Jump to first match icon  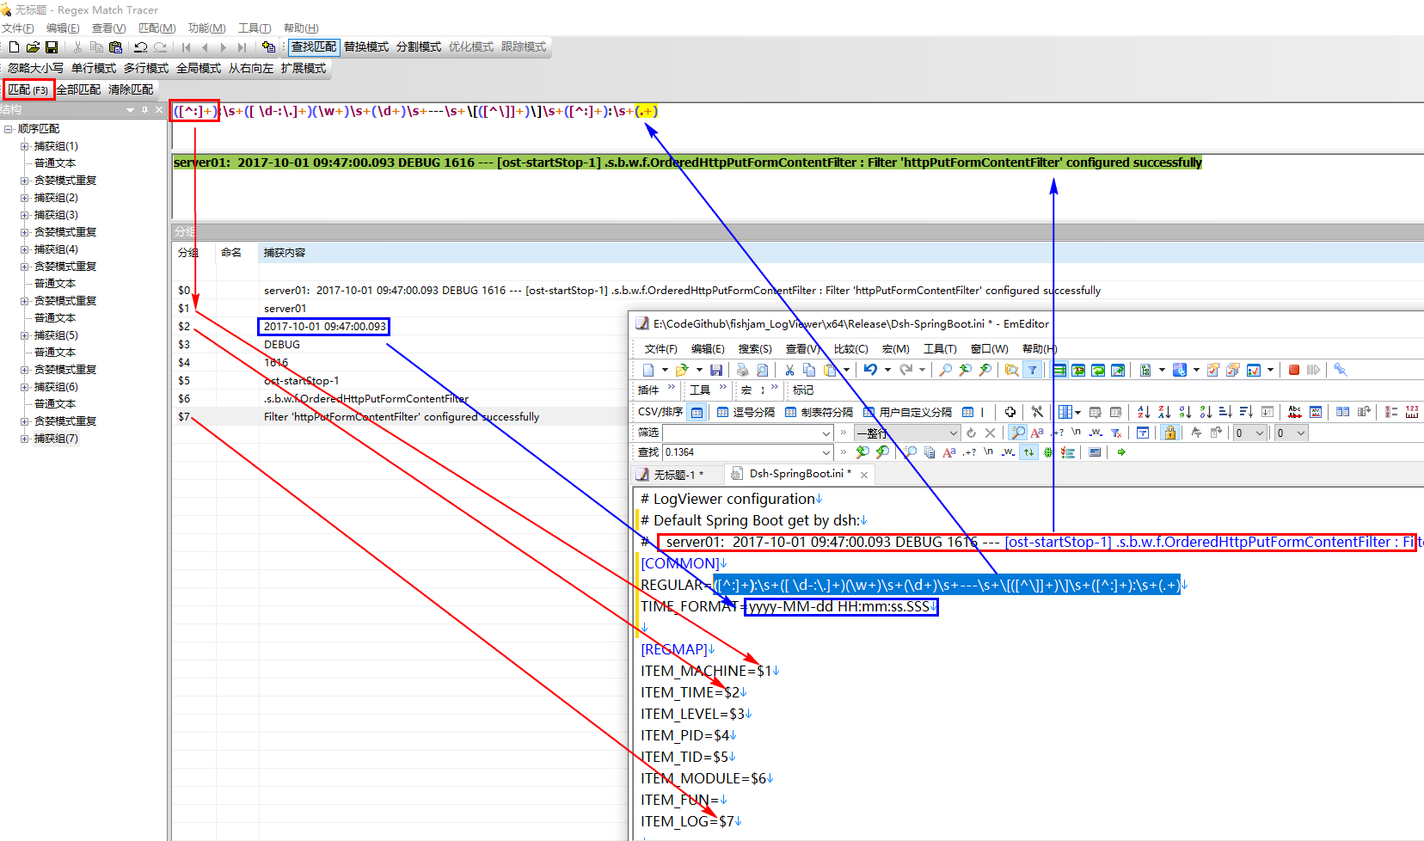(x=186, y=47)
